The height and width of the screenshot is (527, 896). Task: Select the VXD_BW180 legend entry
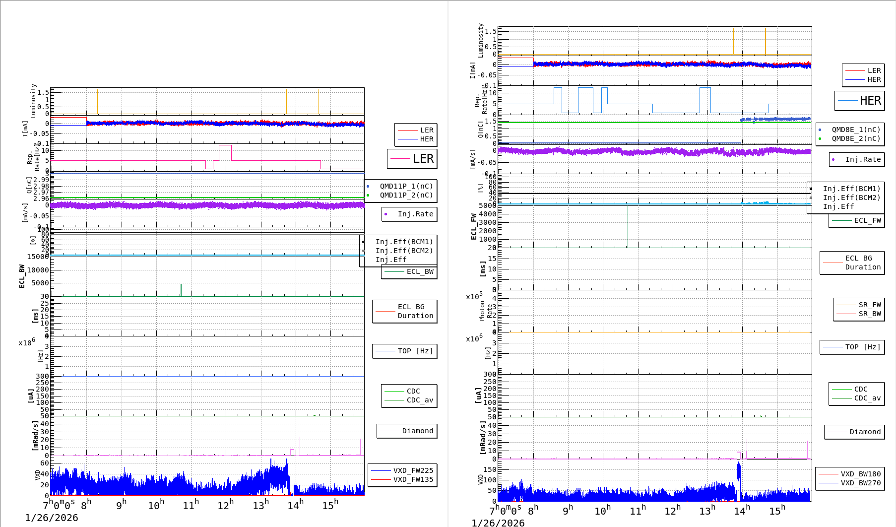(x=860, y=474)
